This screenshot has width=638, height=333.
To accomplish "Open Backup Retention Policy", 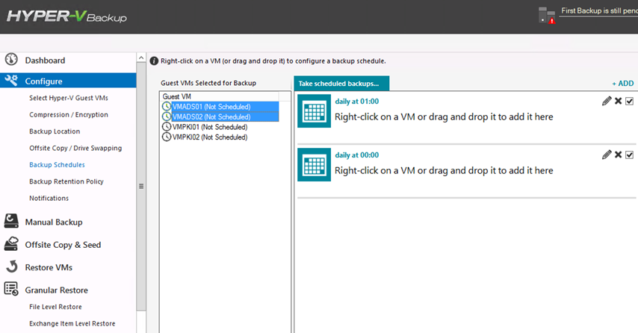I will 66,181.
